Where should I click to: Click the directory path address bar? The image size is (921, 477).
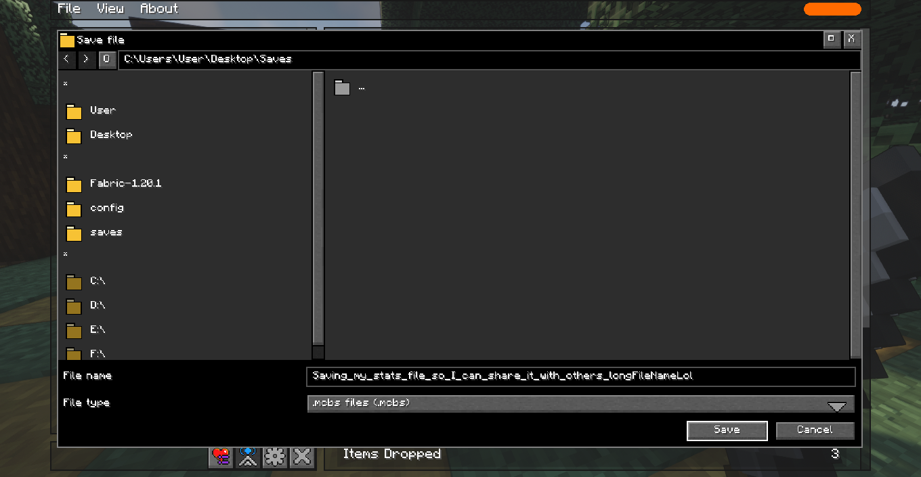point(489,60)
